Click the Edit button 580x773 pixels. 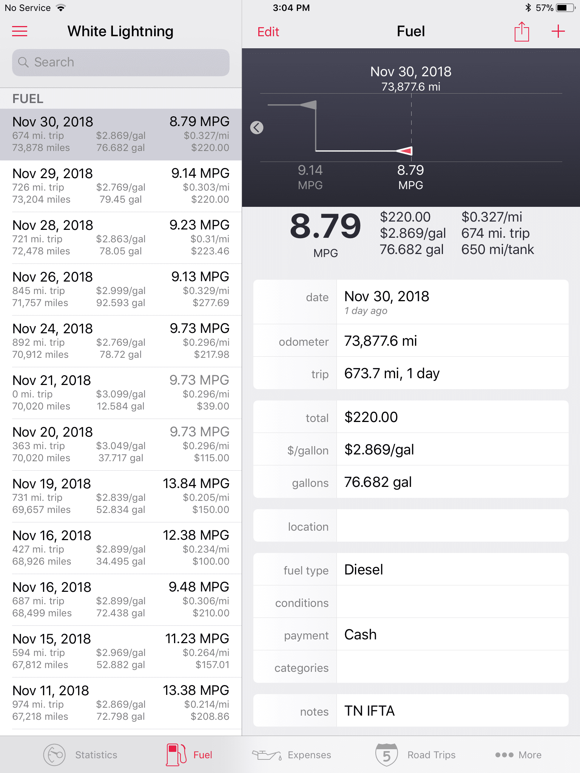[x=268, y=32]
